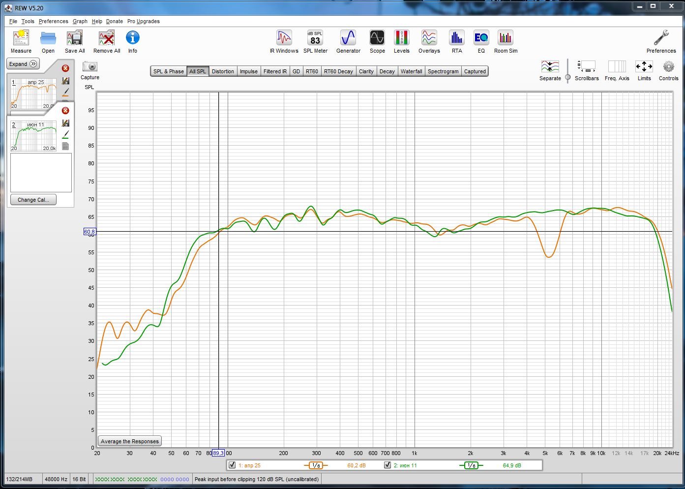This screenshot has height=489, width=685.
Task: Open the Preferences wrench icon
Action: click(661, 38)
